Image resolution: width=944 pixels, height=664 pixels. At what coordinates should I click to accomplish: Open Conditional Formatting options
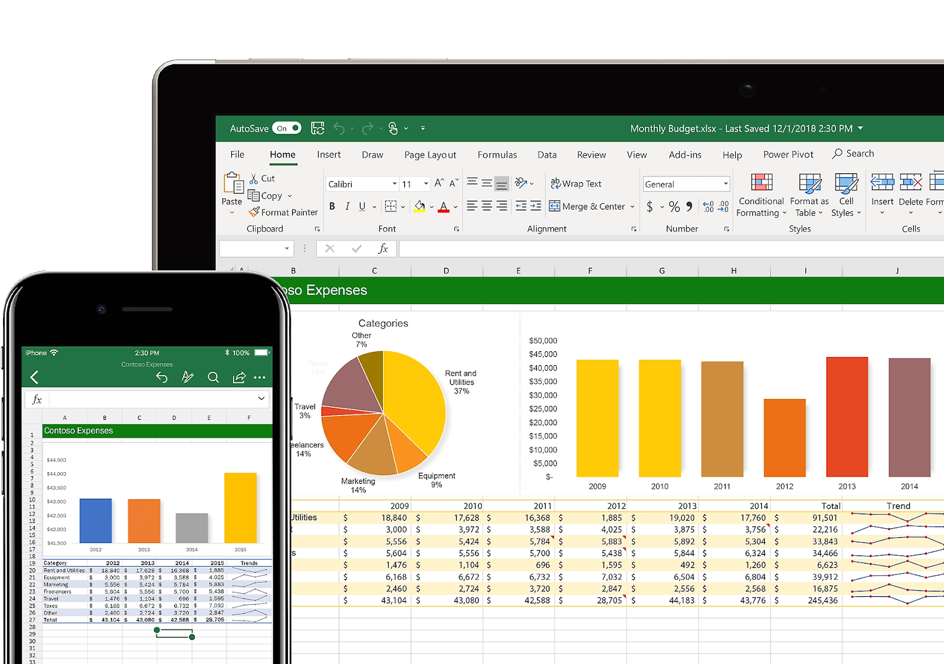(x=761, y=195)
